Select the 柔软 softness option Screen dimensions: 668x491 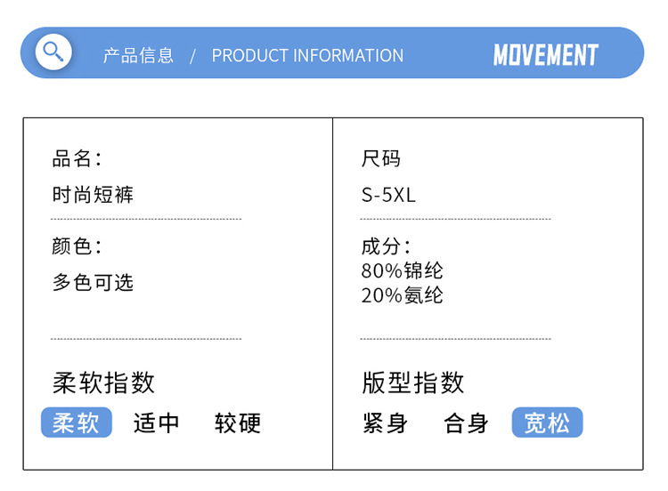77,423
